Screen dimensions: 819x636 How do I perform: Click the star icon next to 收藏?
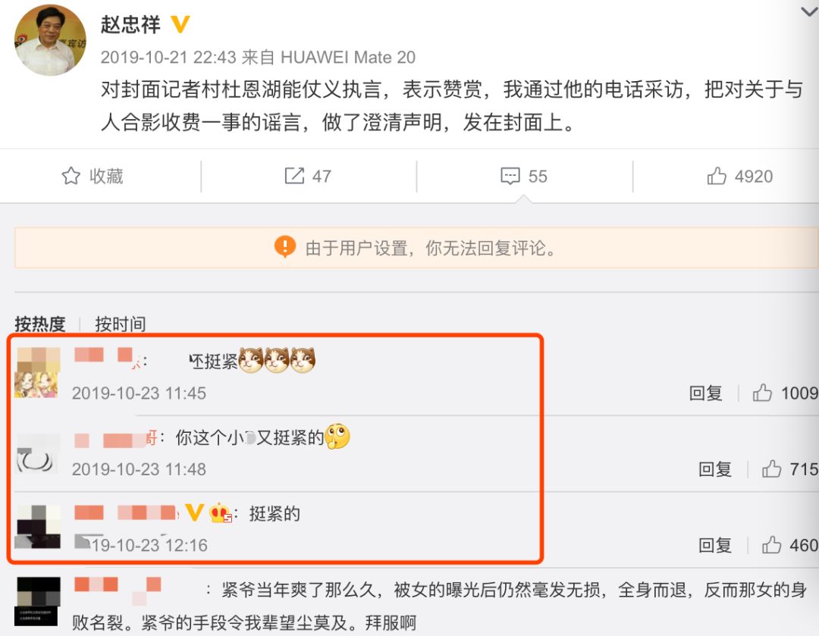tap(71, 176)
